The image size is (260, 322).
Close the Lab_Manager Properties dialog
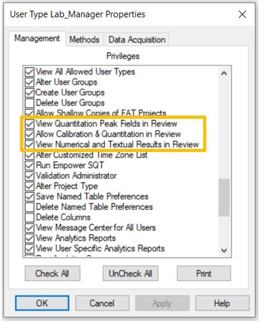coord(242,15)
